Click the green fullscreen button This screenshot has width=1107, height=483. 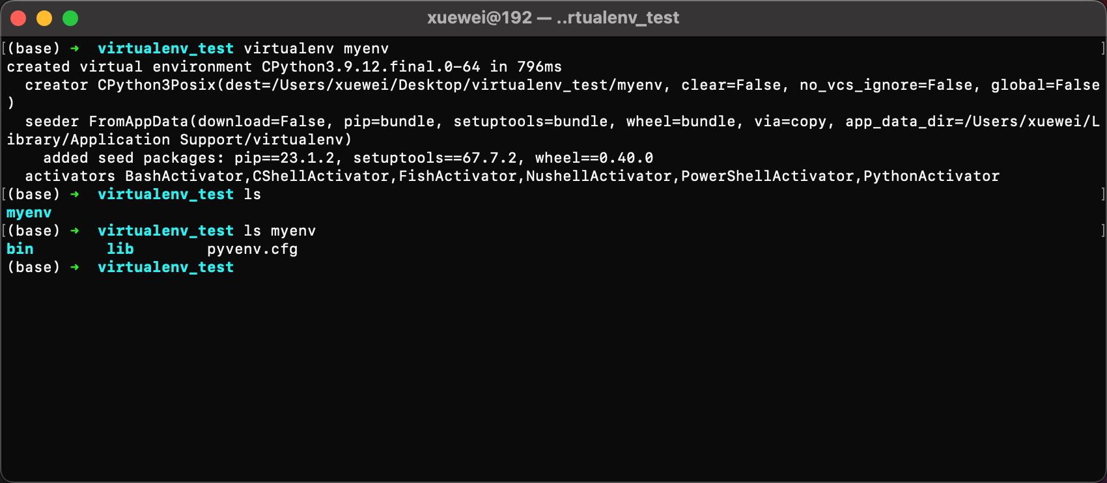click(x=69, y=18)
